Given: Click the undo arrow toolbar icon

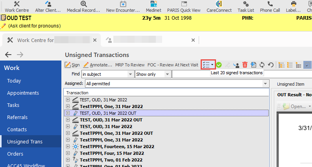Looking at the screenshot, I should pyautogui.click(x=271, y=65).
